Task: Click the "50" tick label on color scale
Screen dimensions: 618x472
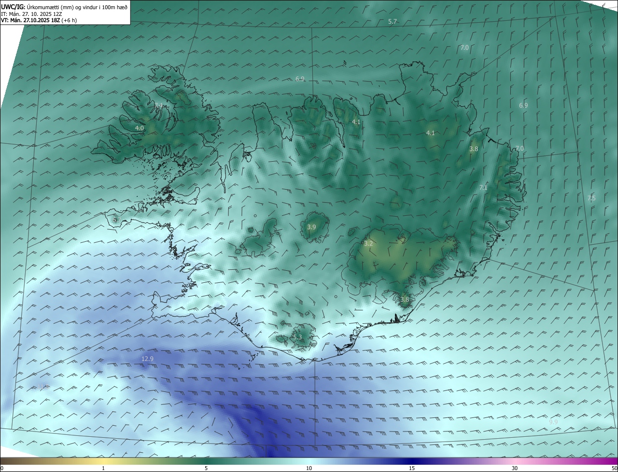Action: 614,468
